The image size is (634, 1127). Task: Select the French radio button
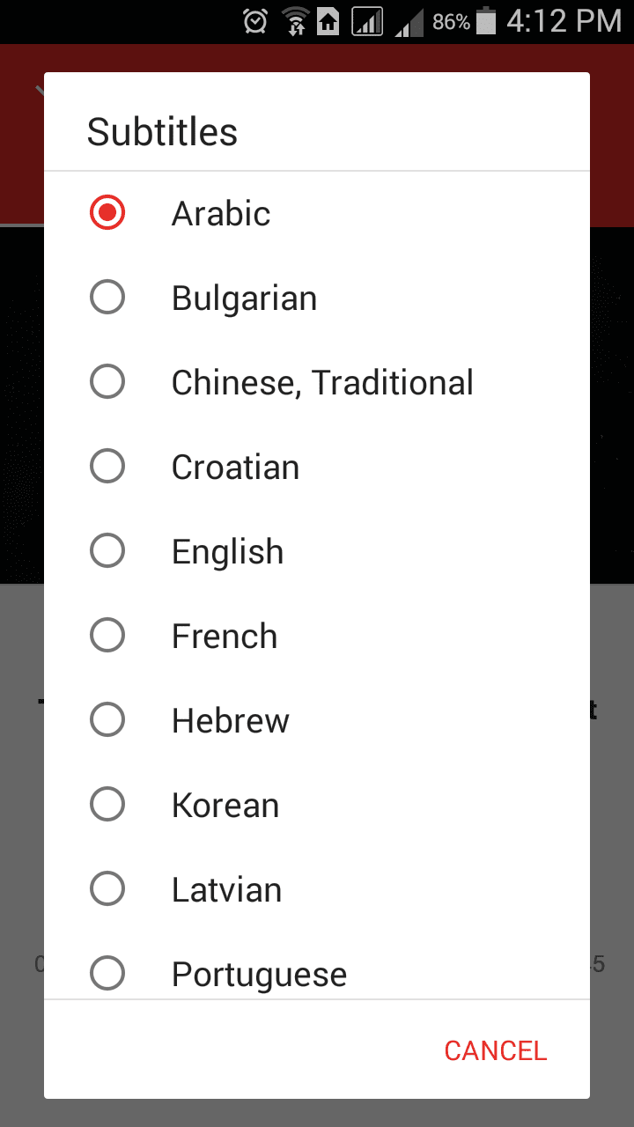click(x=107, y=636)
